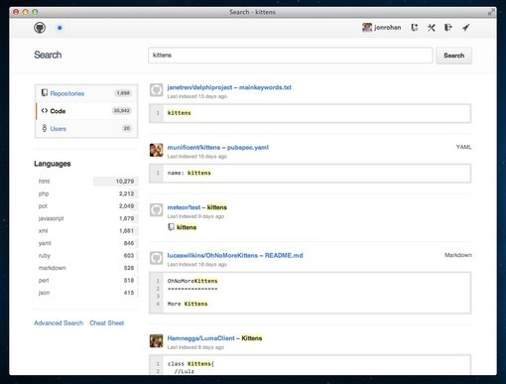This screenshot has width=506, height=384.
Task: Click the Code count badge 35,942
Action: pos(121,111)
